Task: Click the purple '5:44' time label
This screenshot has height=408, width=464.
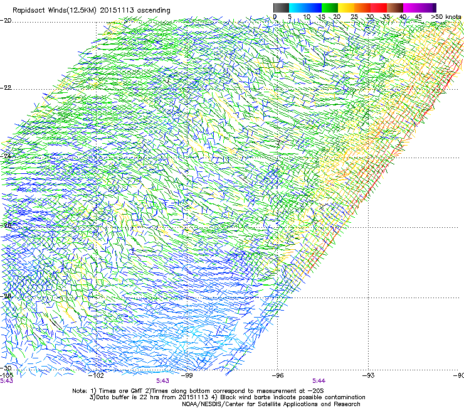Action: pyautogui.click(x=319, y=381)
